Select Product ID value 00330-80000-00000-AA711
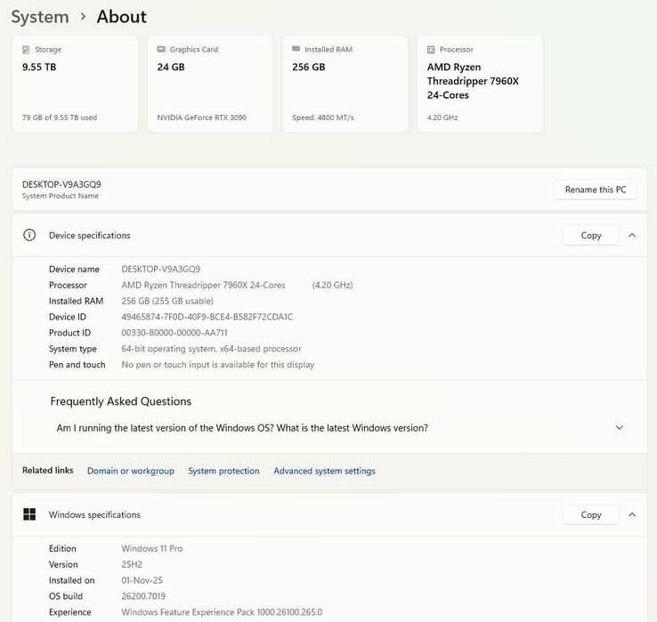Image resolution: width=657 pixels, height=622 pixels. click(x=174, y=333)
